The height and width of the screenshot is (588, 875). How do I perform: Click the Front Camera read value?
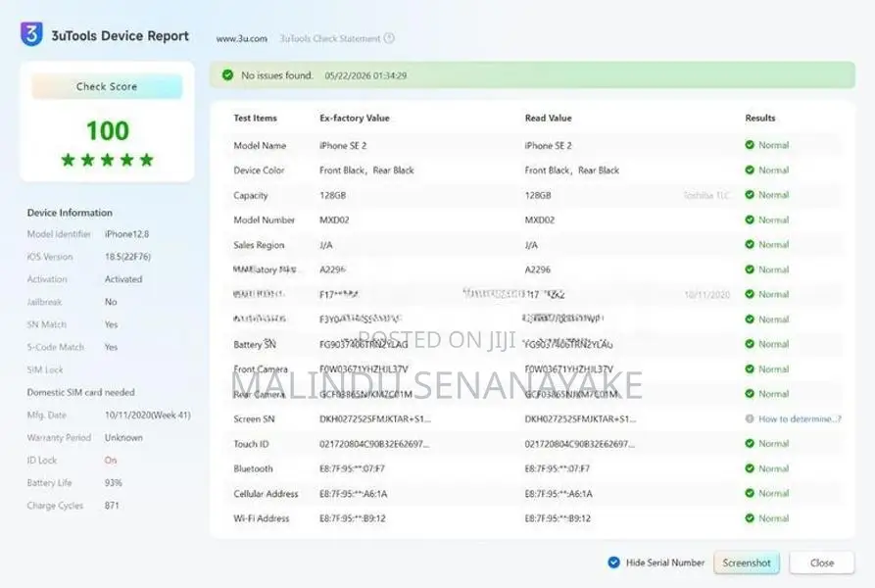[x=568, y=368]
